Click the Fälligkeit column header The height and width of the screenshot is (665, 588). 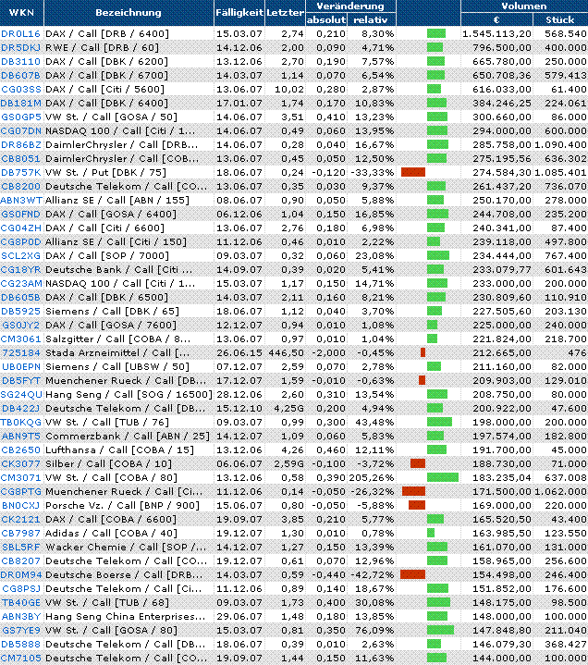[239, 13]
